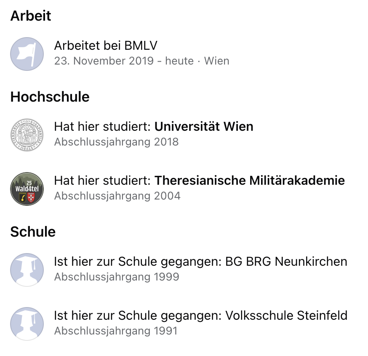Click the BMLV workplace flag icon
This screenshot has width=368, height=356.
point(27,54)
